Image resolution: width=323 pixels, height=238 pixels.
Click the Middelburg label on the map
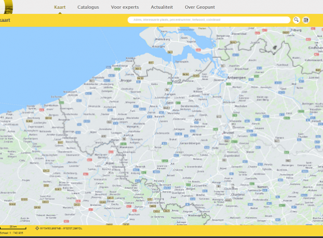(163, 39)
